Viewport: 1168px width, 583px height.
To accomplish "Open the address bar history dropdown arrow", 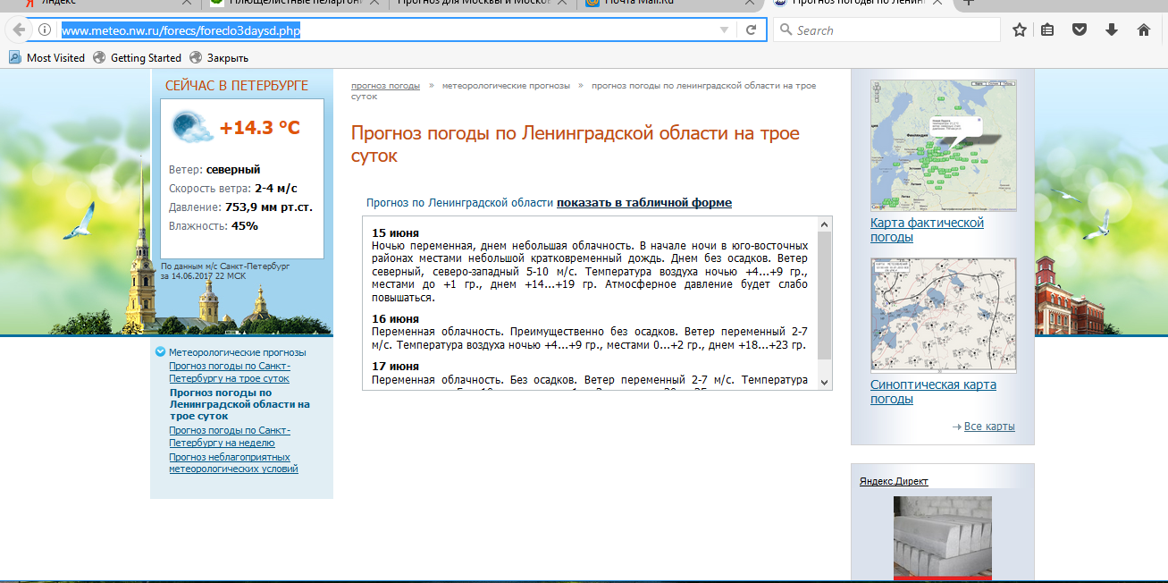I will pyautogui.click(x=724, y=30).
